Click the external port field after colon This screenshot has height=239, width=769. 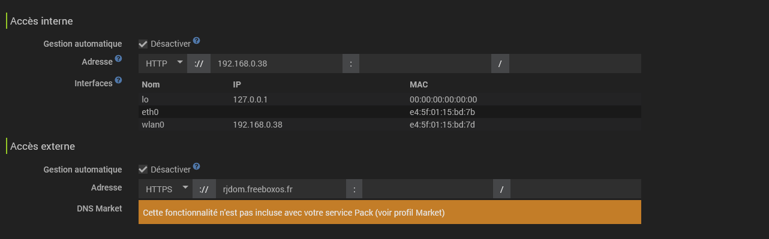point(428,189)
